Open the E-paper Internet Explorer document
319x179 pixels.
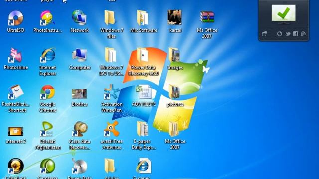coord(144,167)
